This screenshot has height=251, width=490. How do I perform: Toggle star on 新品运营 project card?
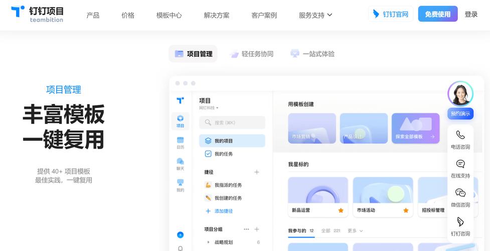(x=341, y=210)
